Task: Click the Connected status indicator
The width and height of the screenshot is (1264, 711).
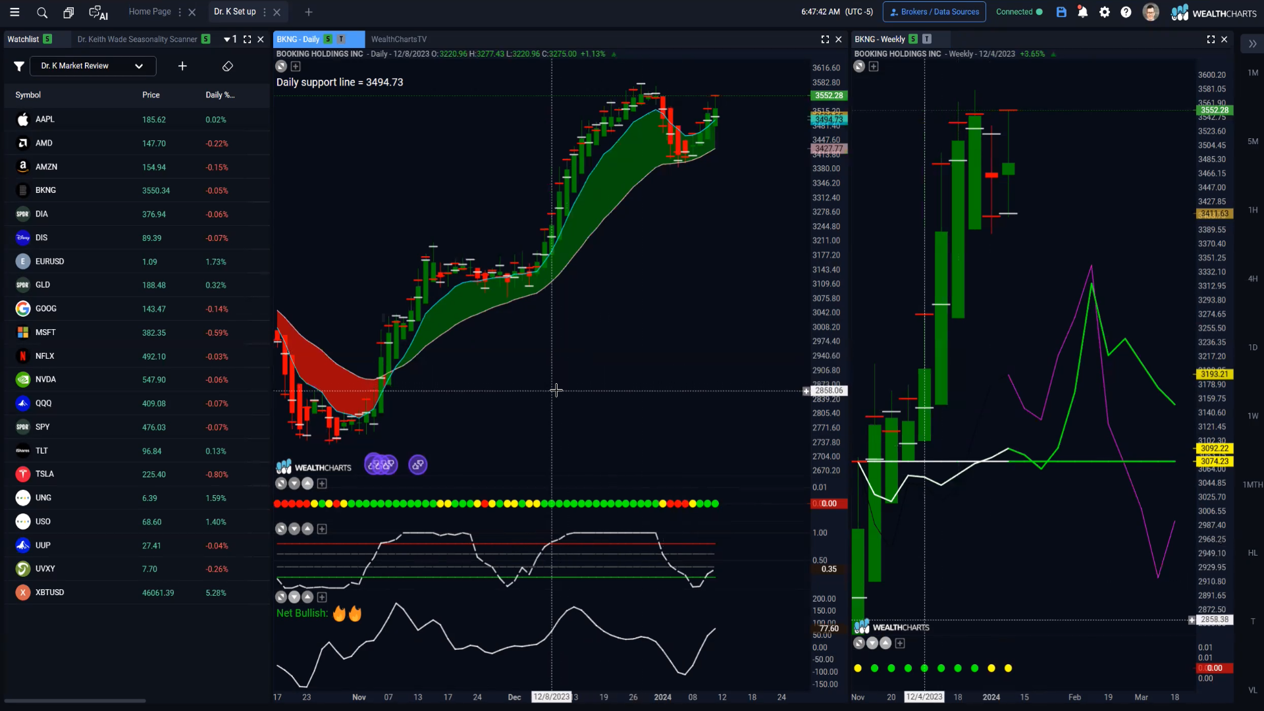Action: pyautogui.click(x=1019, y=12)
